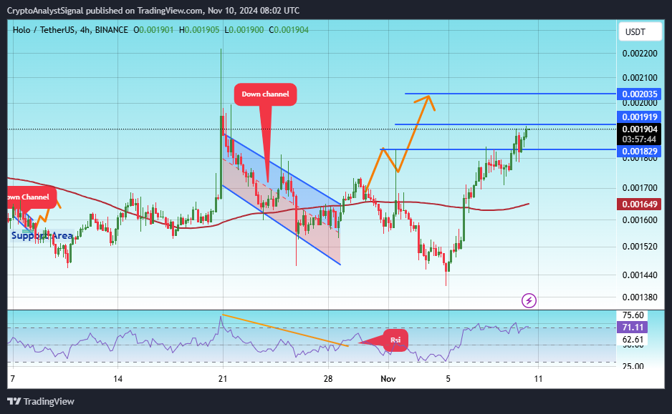Click the 0.002200 price axis label
Screen dimensions: 672x414
[640, 54]
